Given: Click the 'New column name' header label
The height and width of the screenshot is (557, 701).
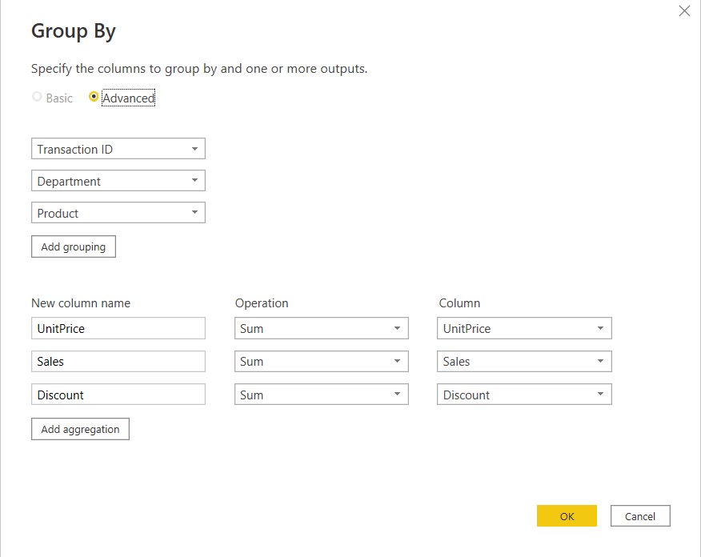Looking at the screenshot, I should 81,303.
